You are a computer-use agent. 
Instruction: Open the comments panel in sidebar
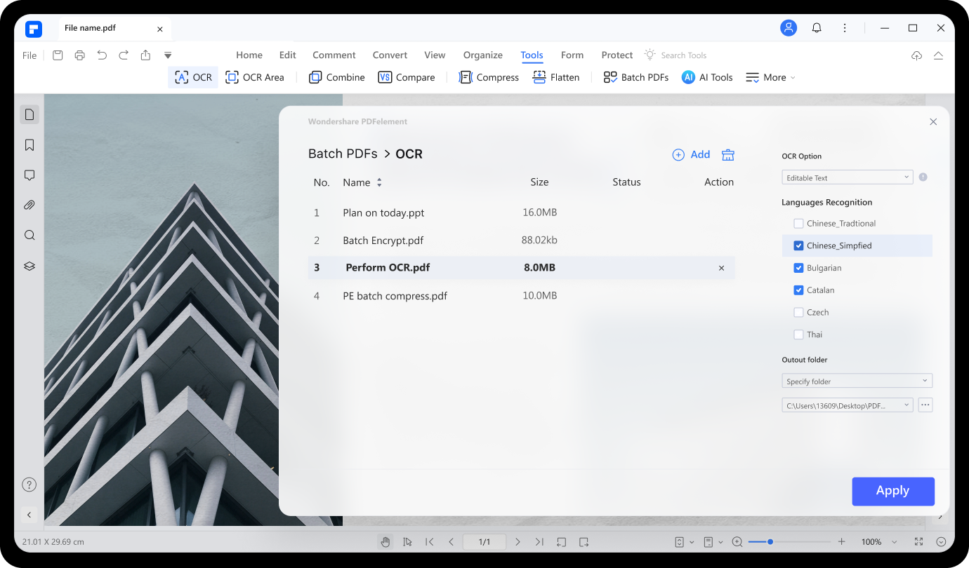(29, 175)
